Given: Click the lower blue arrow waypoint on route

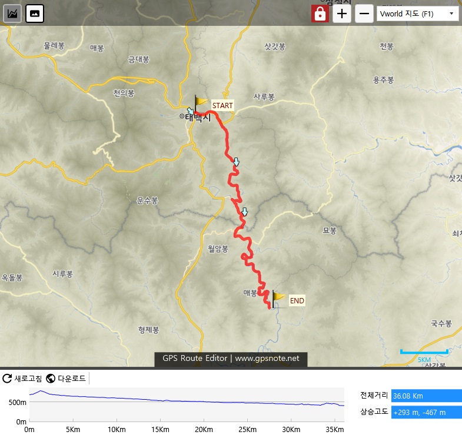Looking at the screenshot, I should [245, 212].
